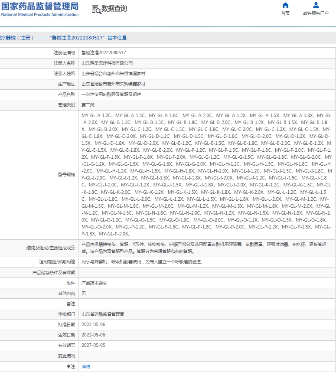The image size is (336, 372).
Task: Click 产品技术要求 attachment value
Action: (94, 283)
